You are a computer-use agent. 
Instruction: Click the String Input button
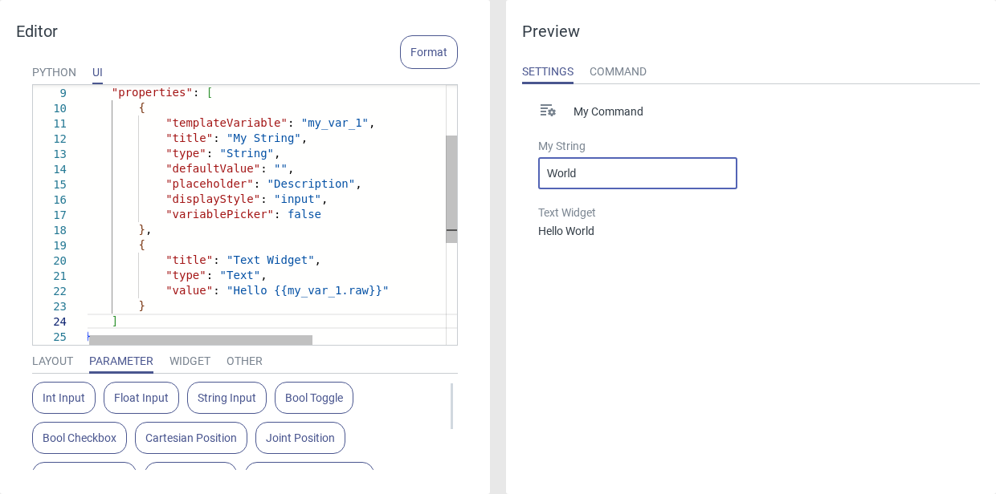[227, 398]
